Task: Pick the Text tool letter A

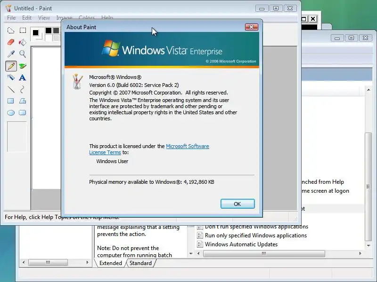Action: click(x=22, y=78)
